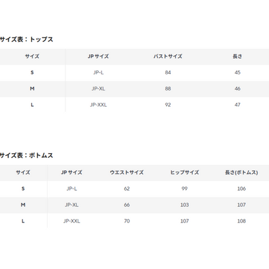Click the JP-L cell in tops table

(x=98, y=72)
